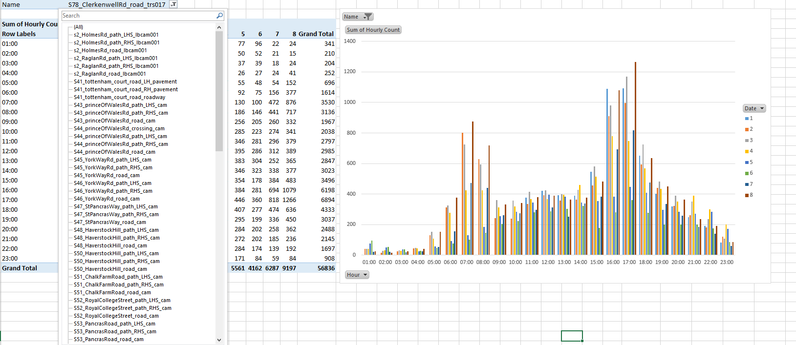This screenshot has width=796, height=345.
Task: Open the Date dropdown in the chart legend
Action: (754, 108)
